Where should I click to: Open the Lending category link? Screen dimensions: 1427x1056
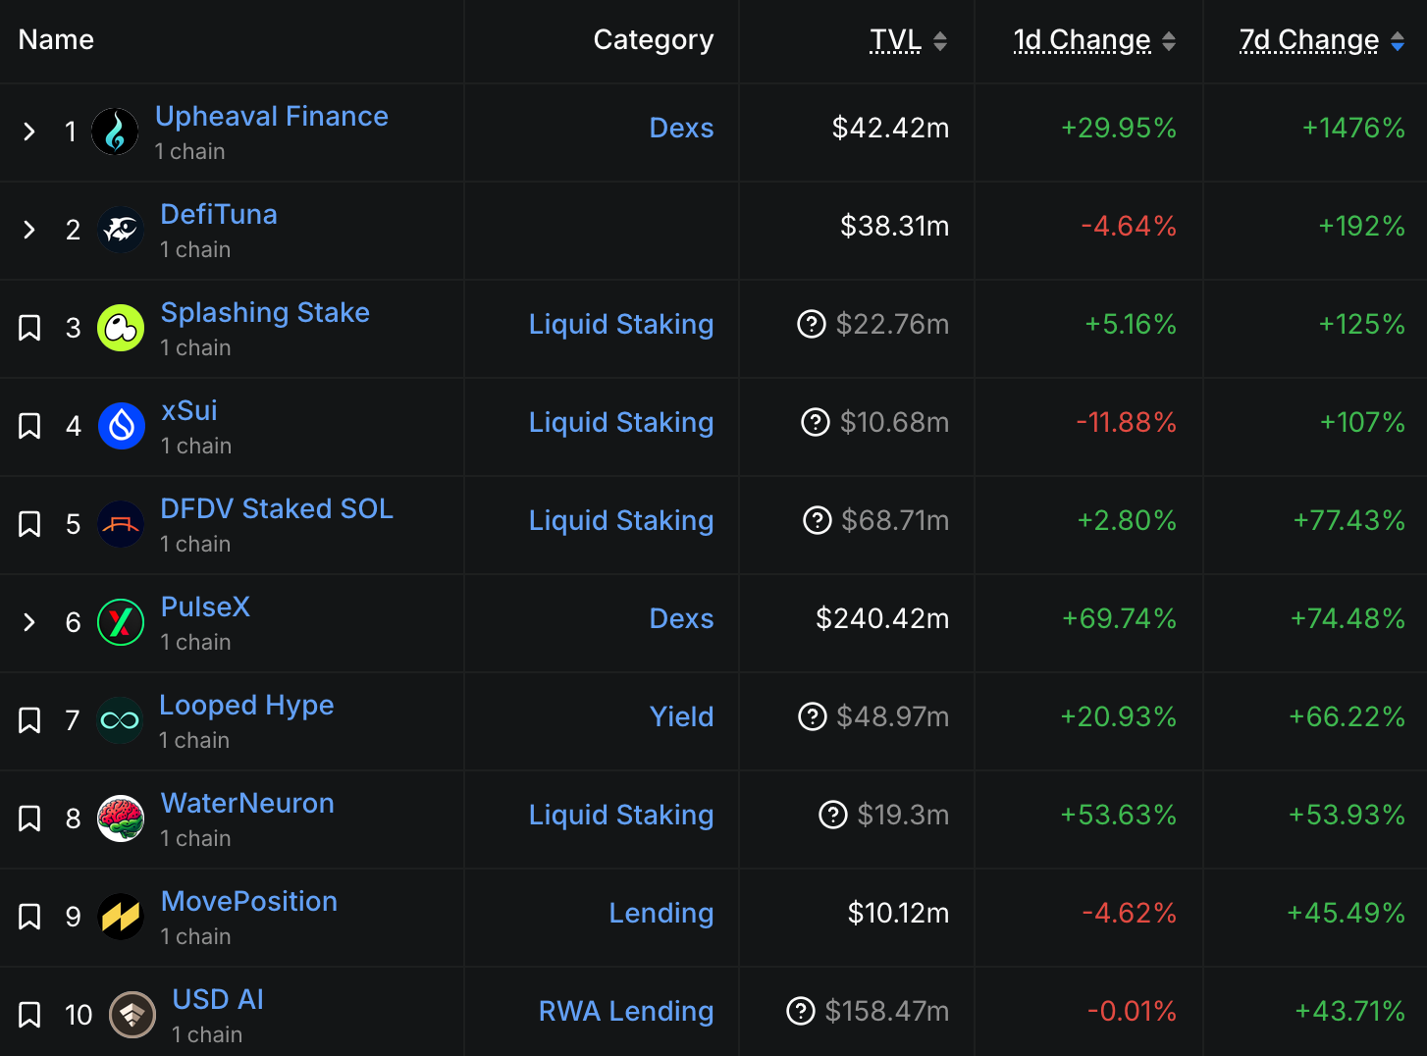[x=661, y=914]
